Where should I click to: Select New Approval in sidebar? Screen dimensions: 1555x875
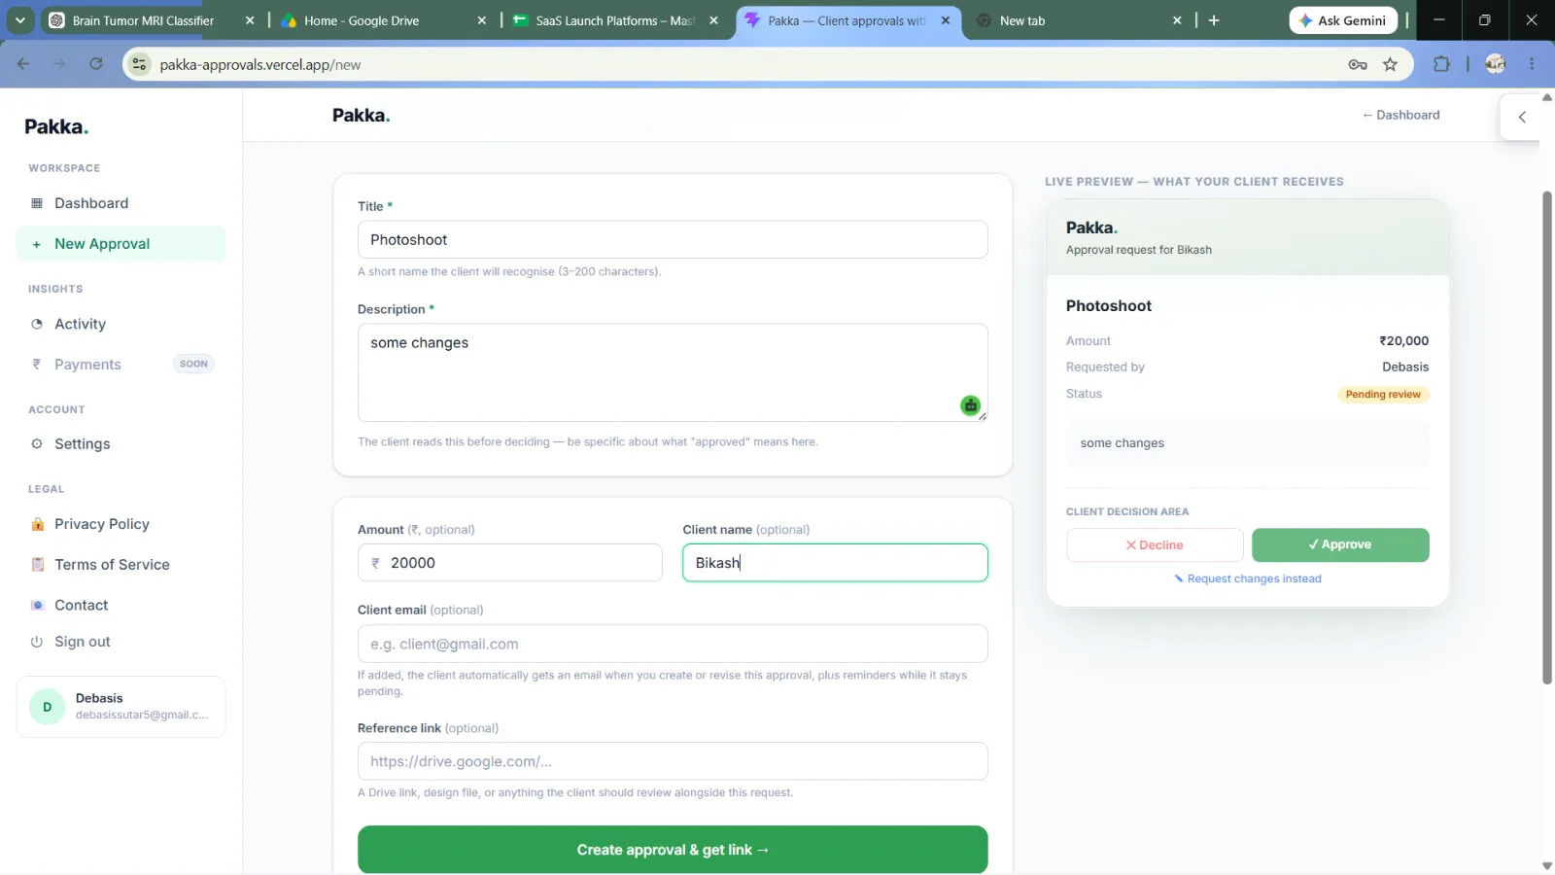tap(121, 244)
